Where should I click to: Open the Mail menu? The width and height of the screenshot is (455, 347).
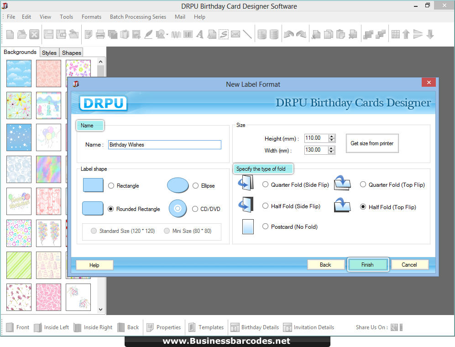pos(180,17)
